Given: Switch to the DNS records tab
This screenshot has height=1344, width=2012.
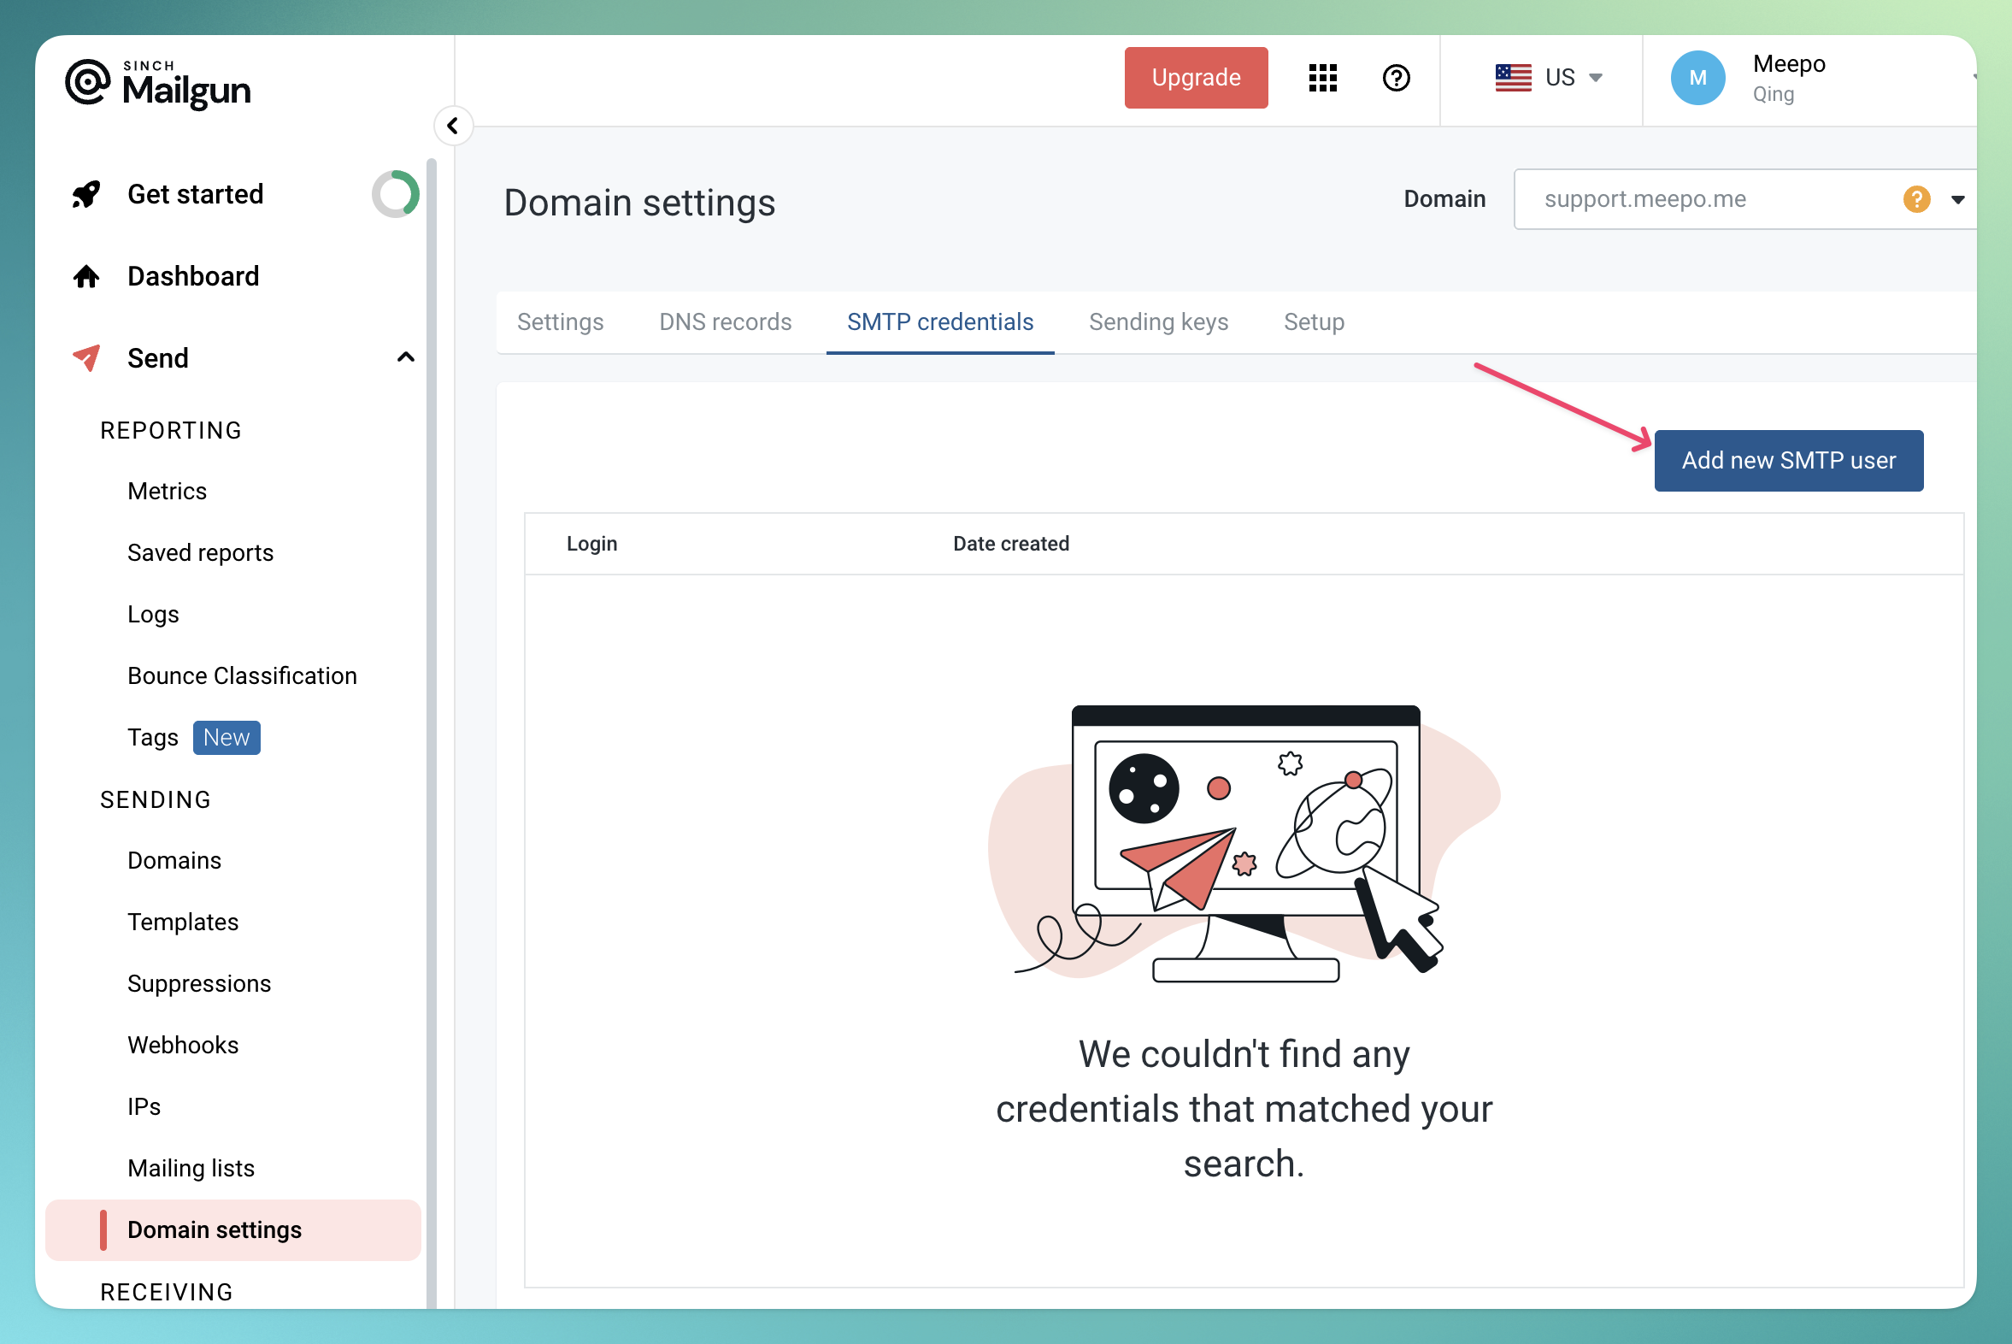Looking at the screenshot, I should click(x=725, y=322).
